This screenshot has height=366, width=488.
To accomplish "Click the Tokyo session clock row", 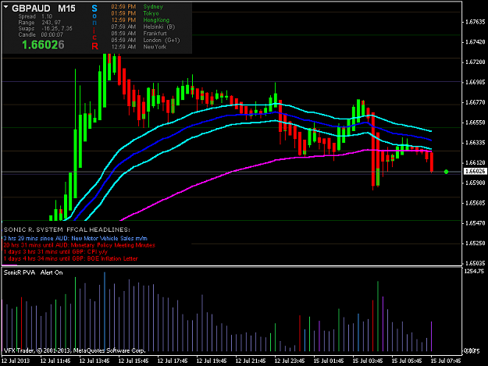I will tap(135, 13).
